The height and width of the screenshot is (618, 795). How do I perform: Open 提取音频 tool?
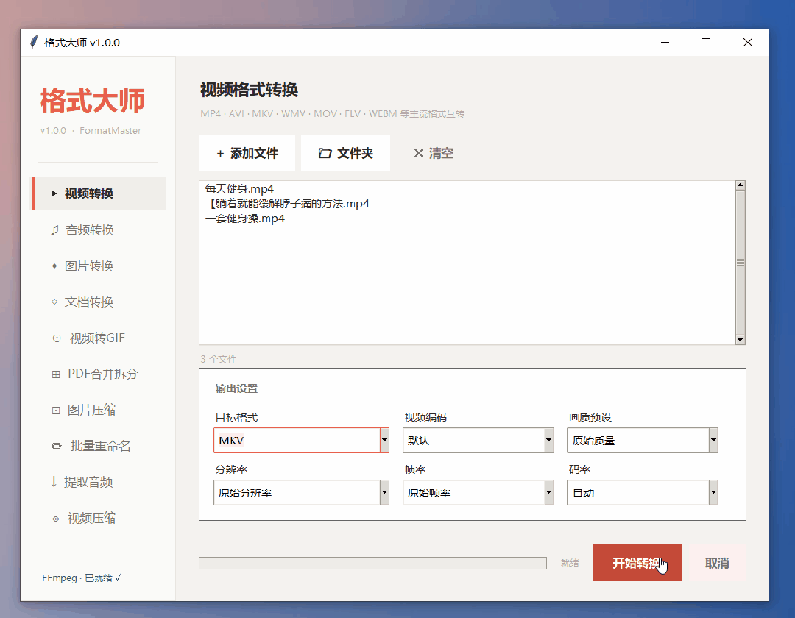pos(99,482)
